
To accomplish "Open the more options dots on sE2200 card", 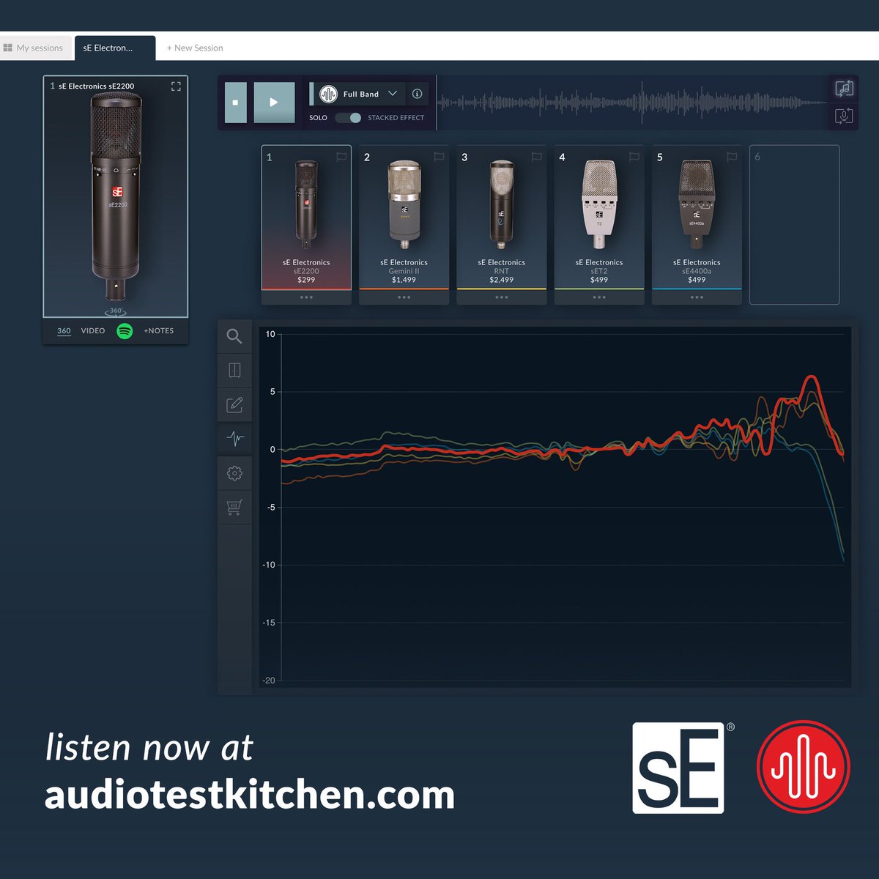I will [306, 297].
